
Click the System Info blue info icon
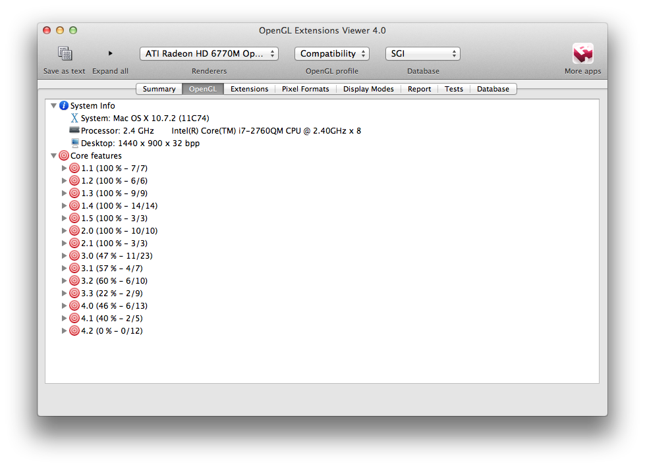[64, 106]
